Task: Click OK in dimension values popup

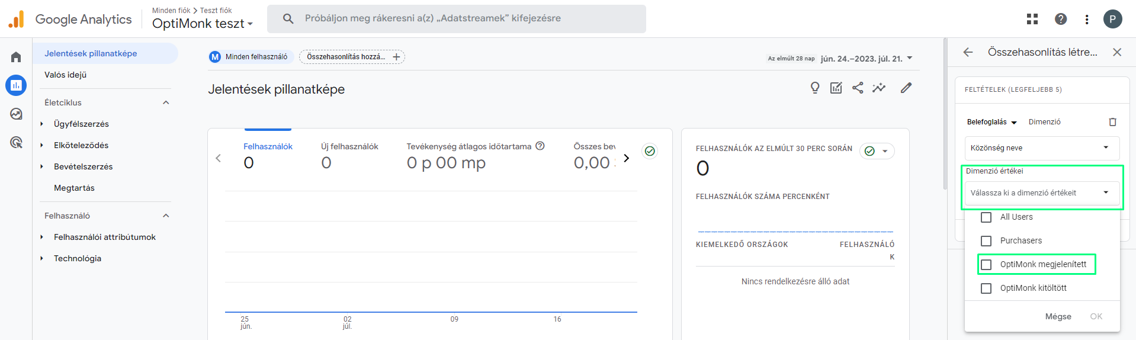Action: (x=1096, y=316)
